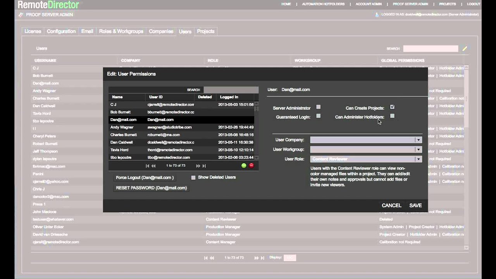
Task: Go to previous page in background Users table
Action: (x=212, y=258)
